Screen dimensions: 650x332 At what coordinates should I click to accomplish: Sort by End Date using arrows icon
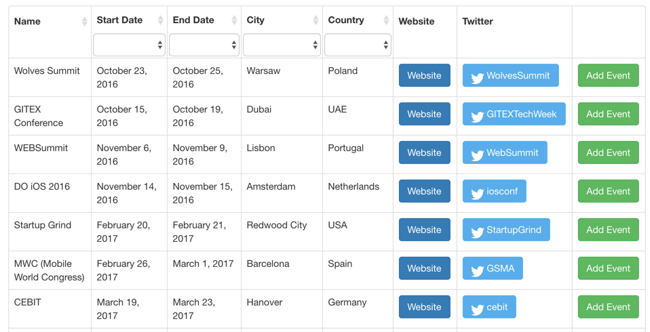[x=235, y=20]
